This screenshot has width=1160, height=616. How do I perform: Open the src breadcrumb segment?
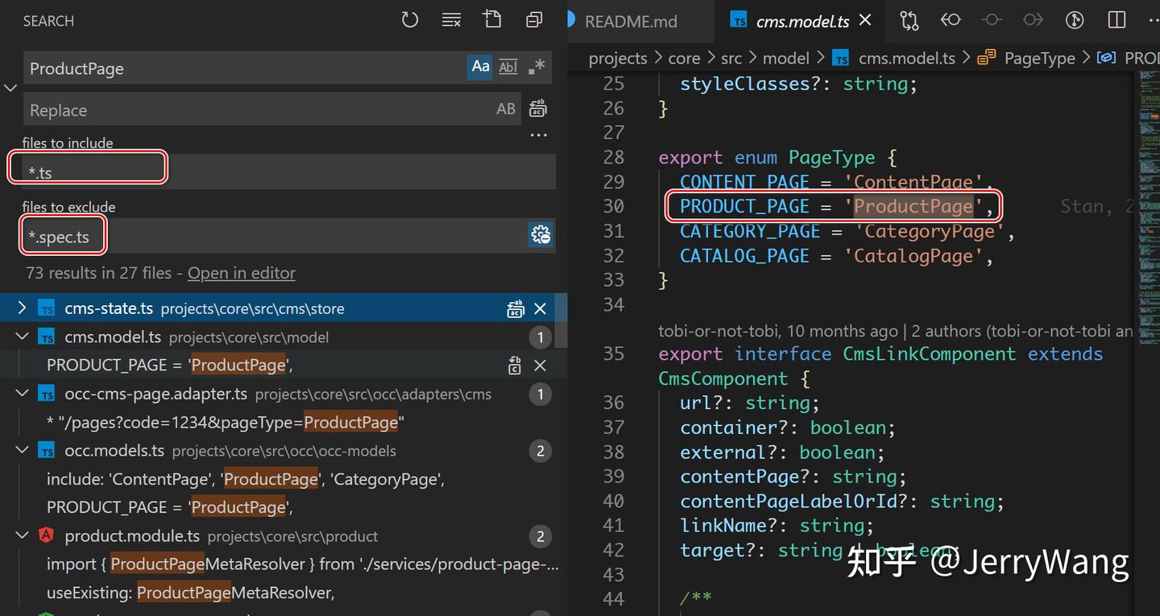[731, 58]
